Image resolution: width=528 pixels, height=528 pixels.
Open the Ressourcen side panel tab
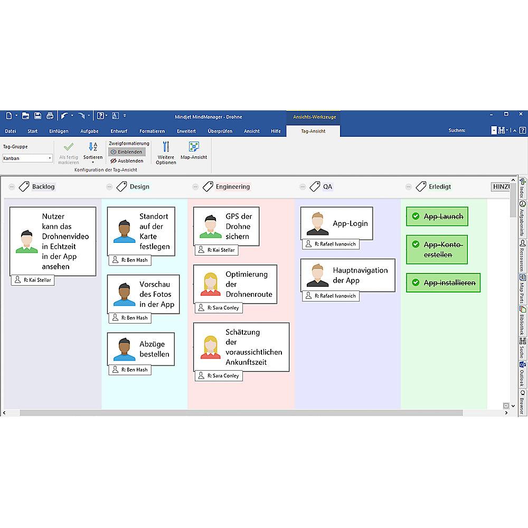click(x=522, y=256)
